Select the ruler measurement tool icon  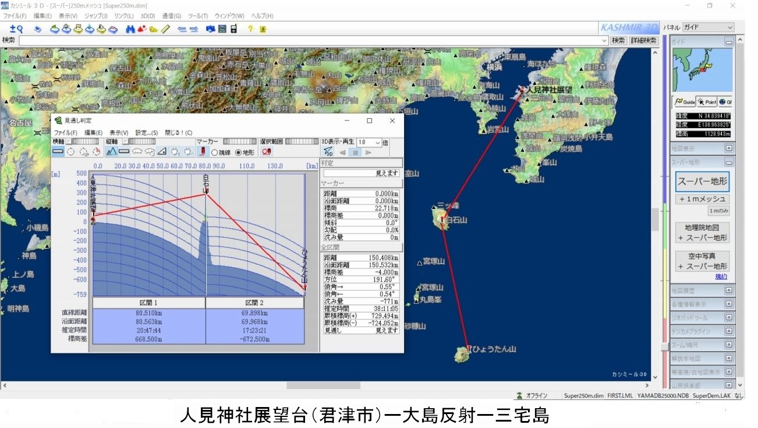coord(165,29)
